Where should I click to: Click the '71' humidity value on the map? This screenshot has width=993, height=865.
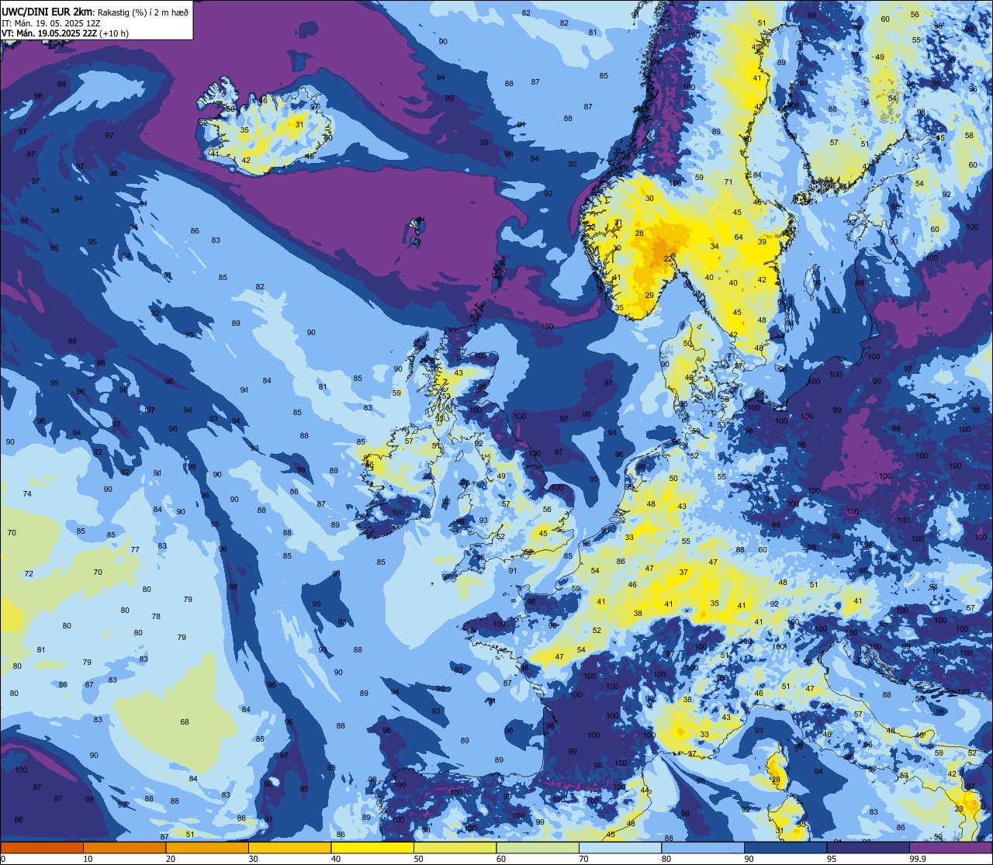pyautogui.click(x=728, y=182)
